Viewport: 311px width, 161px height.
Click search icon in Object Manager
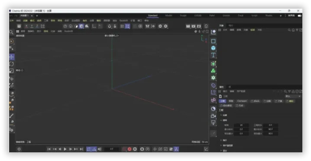289,30
